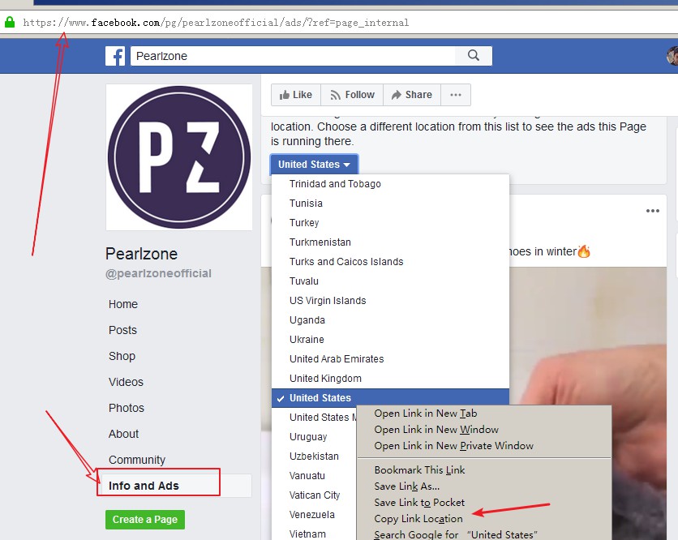Open the post options ellipsis menu
Image resolution: width=678 pixels, height=540 pixels.
click(x=653, y=211)
